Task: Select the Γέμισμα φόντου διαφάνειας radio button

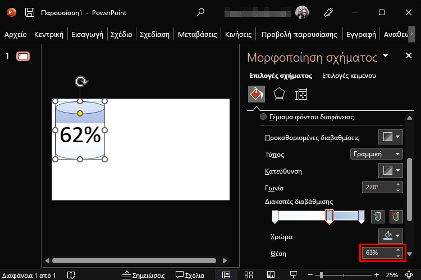Action: (263, 117)
